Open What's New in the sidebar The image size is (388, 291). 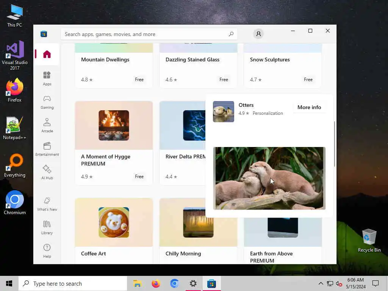coord(47,204)
